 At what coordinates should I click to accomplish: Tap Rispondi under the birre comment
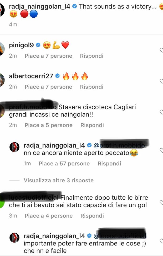coord(92,216)
